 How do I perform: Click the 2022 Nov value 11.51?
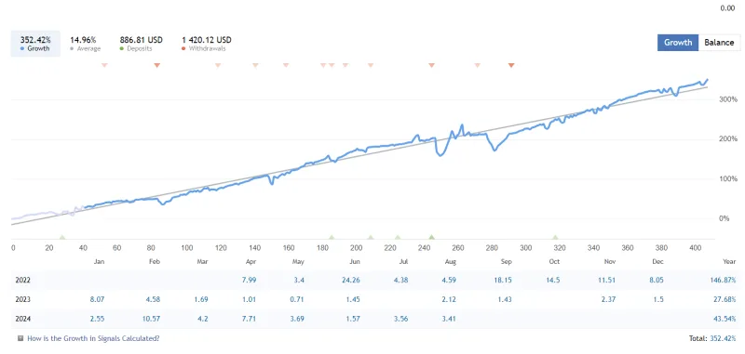coord(606,280)
